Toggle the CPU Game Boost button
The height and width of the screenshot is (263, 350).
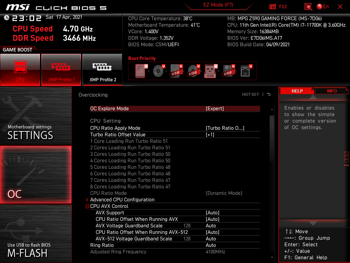pos(20,70)
